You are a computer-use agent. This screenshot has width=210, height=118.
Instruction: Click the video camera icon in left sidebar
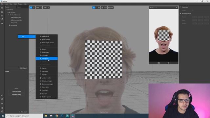pos(2,12)
